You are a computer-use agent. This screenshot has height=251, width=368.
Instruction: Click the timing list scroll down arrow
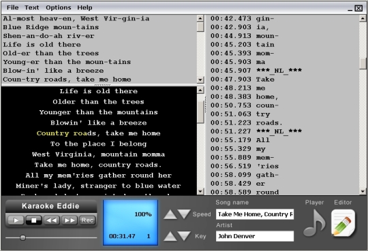tap(363, 191)
